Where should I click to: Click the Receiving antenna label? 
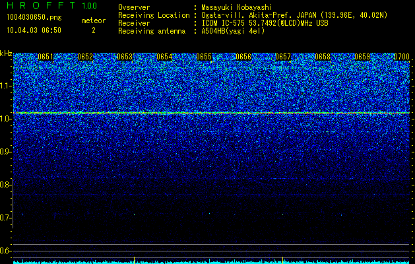tap(152, 31)
